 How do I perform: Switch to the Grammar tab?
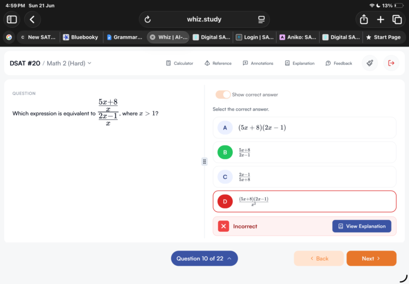click(x=124, y=37)
